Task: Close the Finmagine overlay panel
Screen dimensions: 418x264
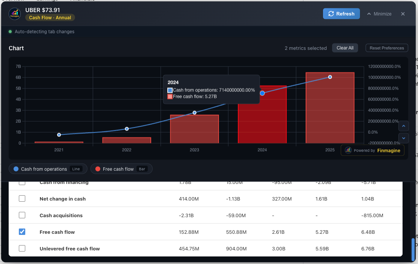Action: 403,14
